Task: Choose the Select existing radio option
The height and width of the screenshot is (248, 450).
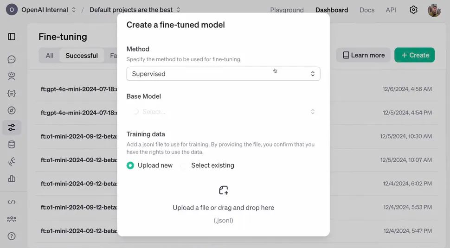Action: coord(184,165)
